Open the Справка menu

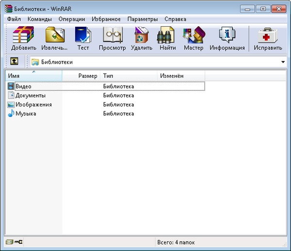(175, 19)
